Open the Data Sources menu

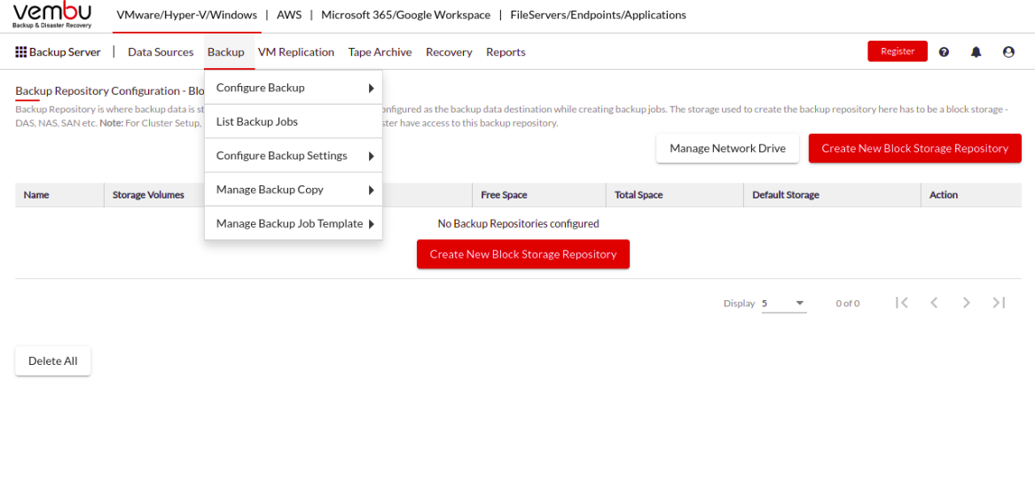pyautogui.click(x=161, y=52)
